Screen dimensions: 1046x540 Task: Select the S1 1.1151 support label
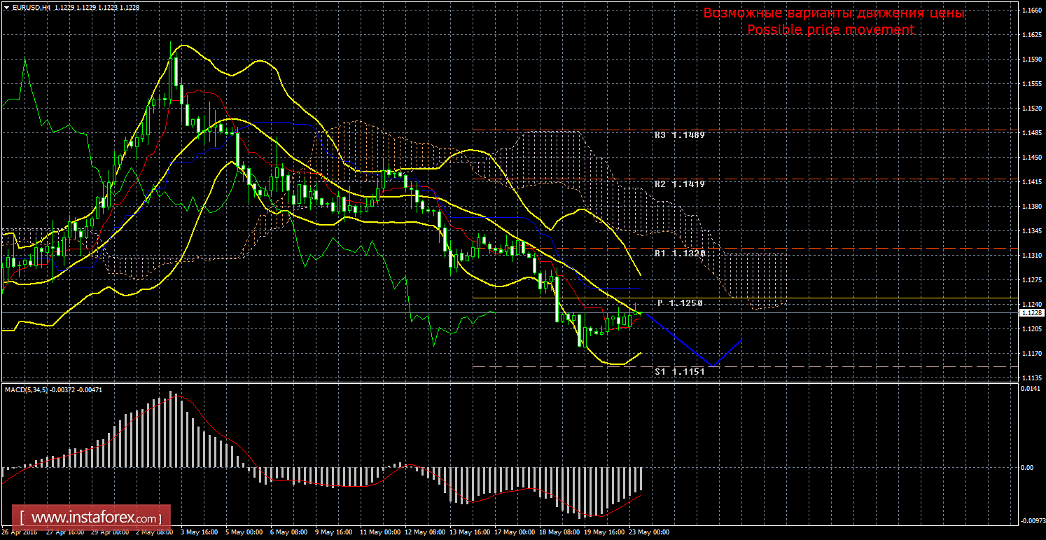tap(679, 371)
